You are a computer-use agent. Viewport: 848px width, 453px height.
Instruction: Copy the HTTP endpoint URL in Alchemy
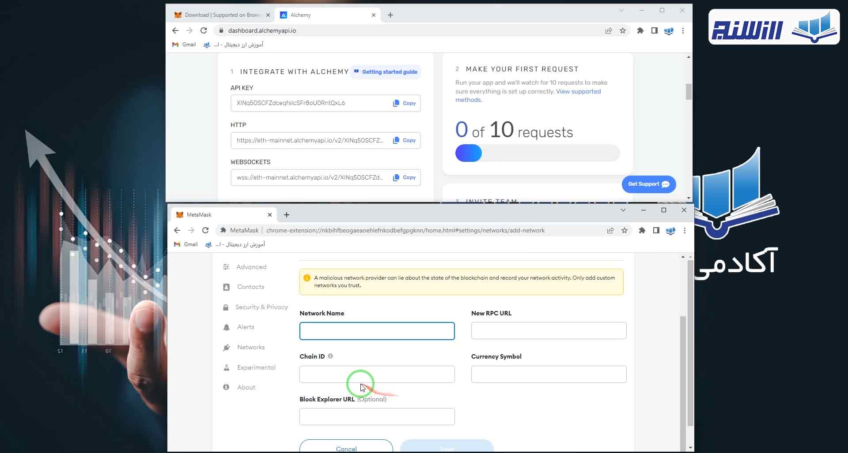coord(404,140)
